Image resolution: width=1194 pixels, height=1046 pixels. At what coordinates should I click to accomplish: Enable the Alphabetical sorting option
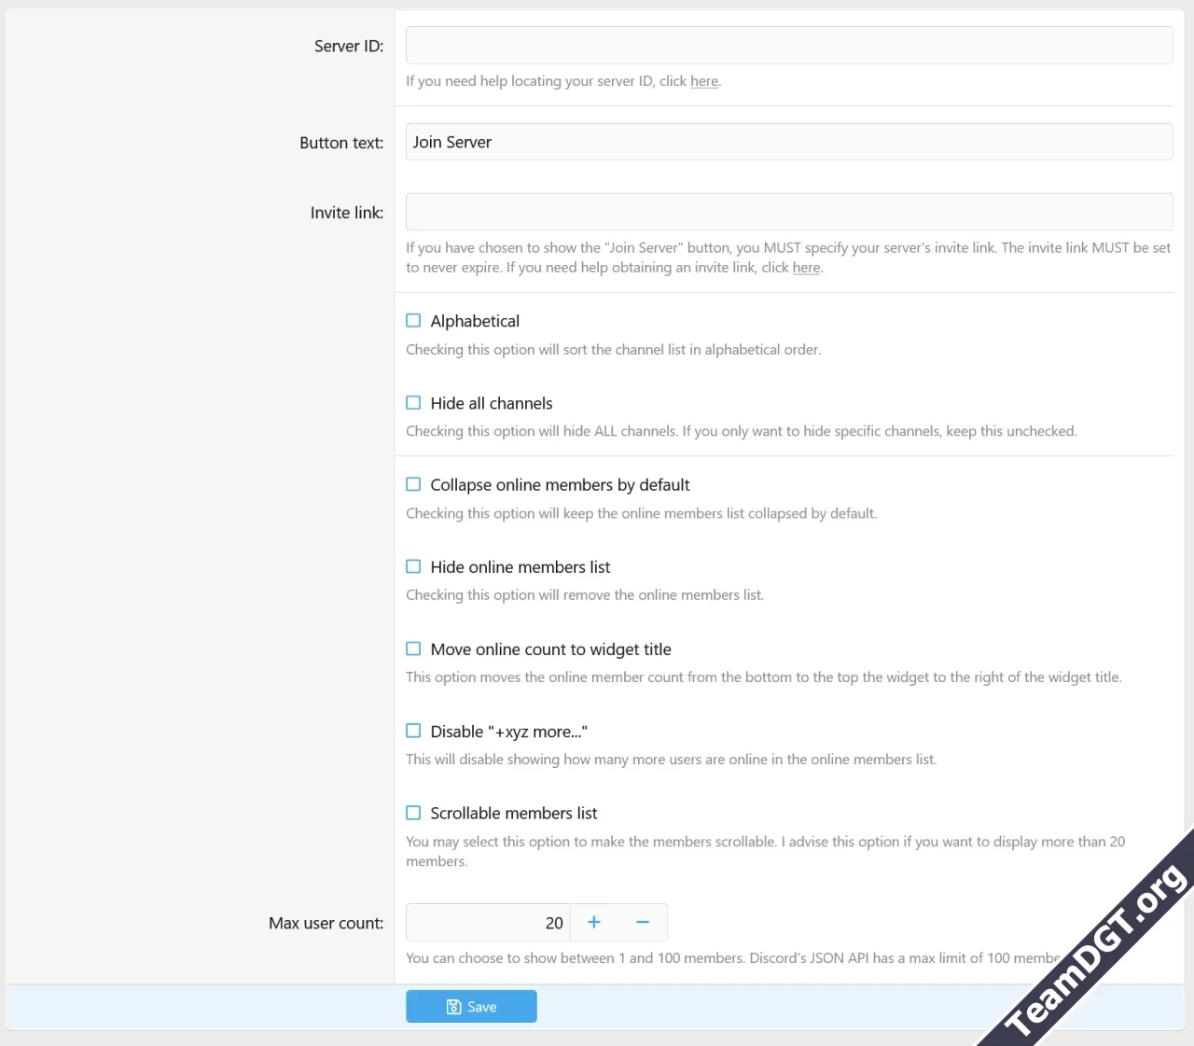413,320
